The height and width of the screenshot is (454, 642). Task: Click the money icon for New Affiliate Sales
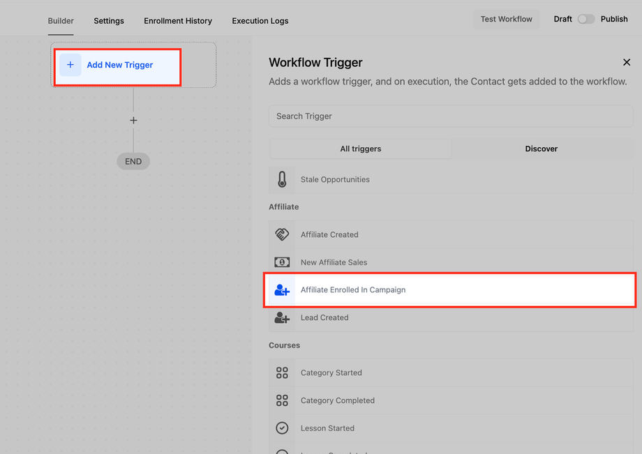tap(282, 262)
